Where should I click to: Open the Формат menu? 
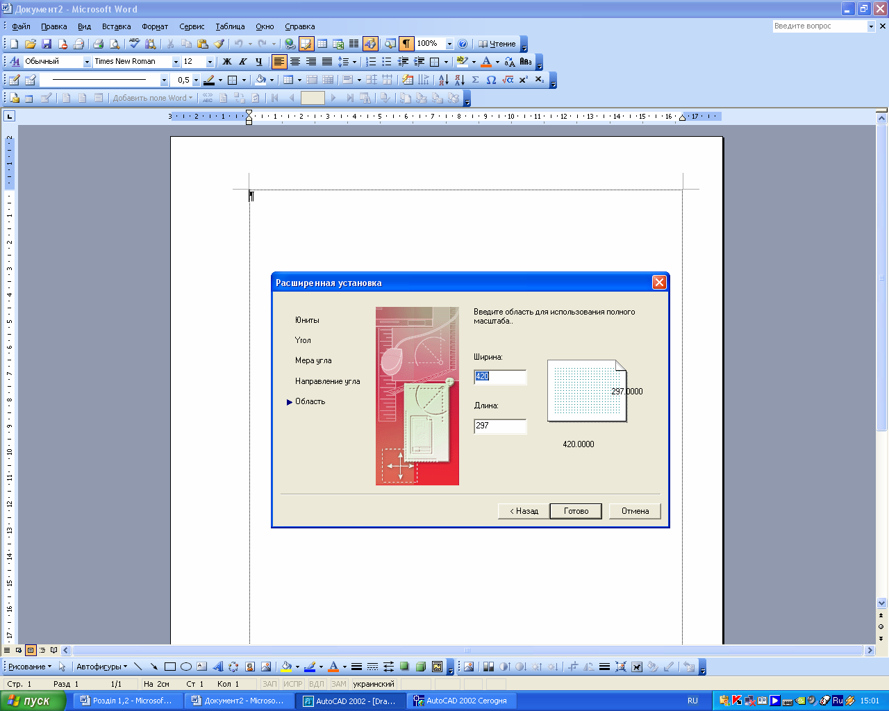[x=155, y=26]
